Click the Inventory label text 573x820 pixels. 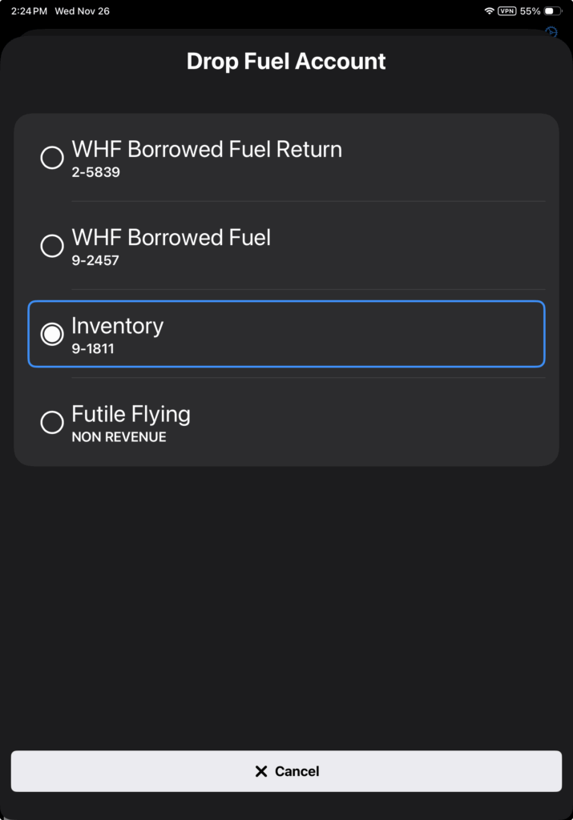[117, 326]
